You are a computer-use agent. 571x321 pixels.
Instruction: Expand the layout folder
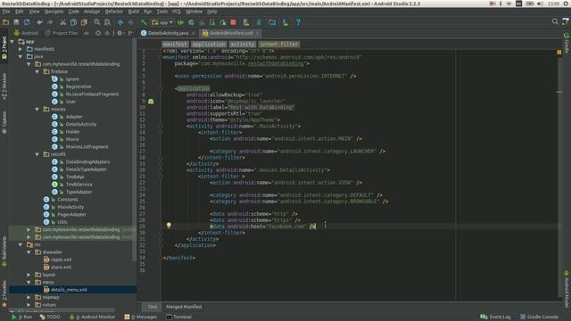tap(29, 275)
